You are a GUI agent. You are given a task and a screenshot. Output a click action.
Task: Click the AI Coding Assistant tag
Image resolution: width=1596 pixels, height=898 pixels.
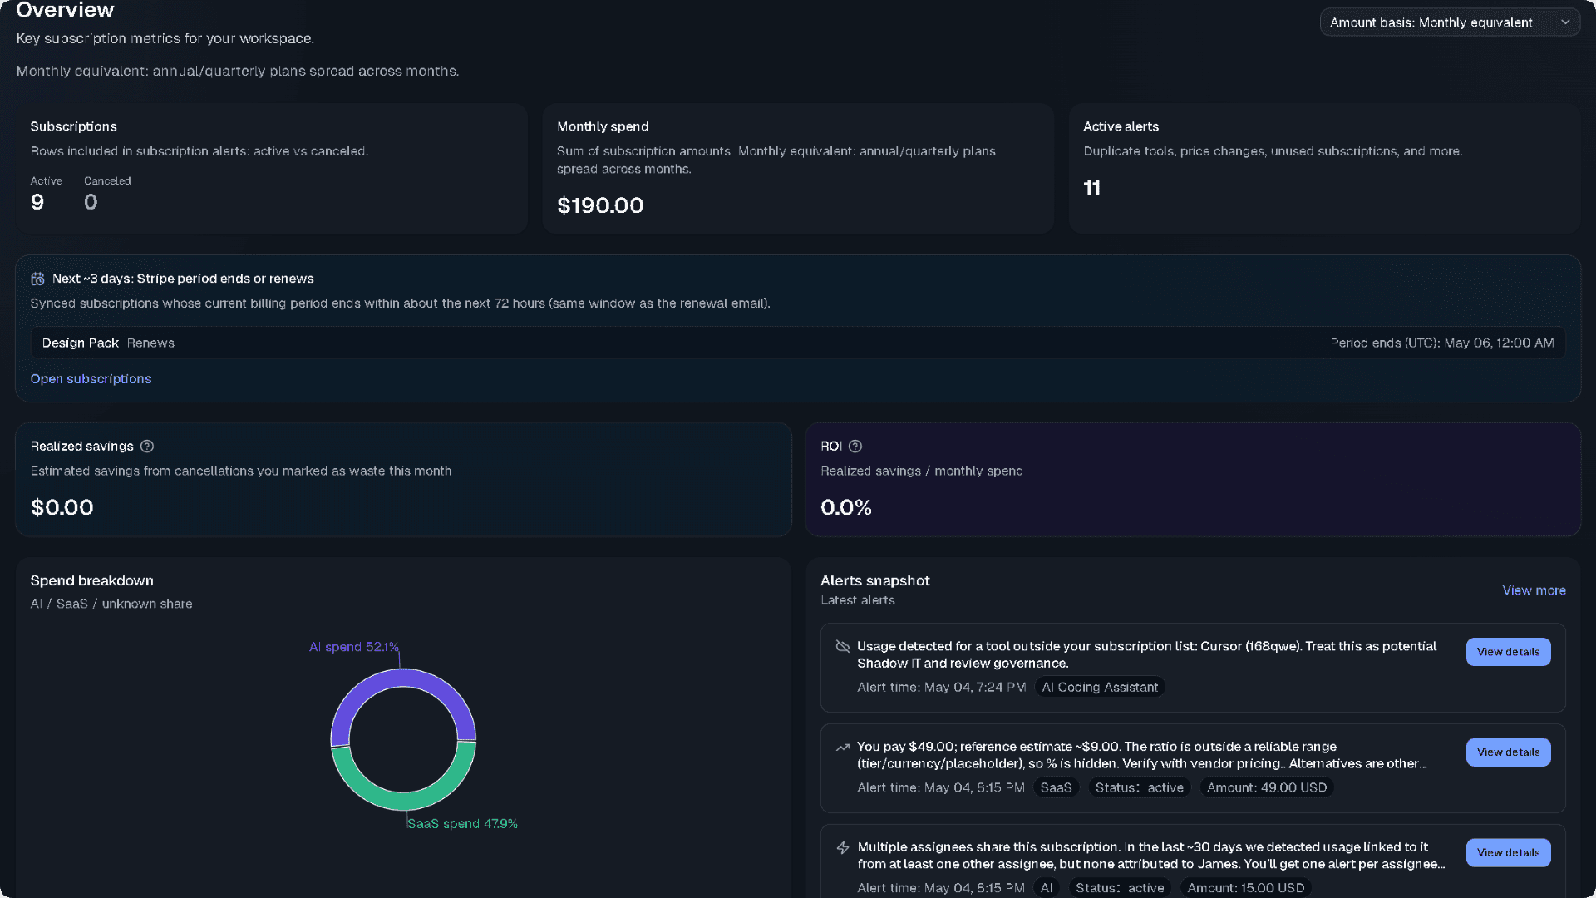1099,688
